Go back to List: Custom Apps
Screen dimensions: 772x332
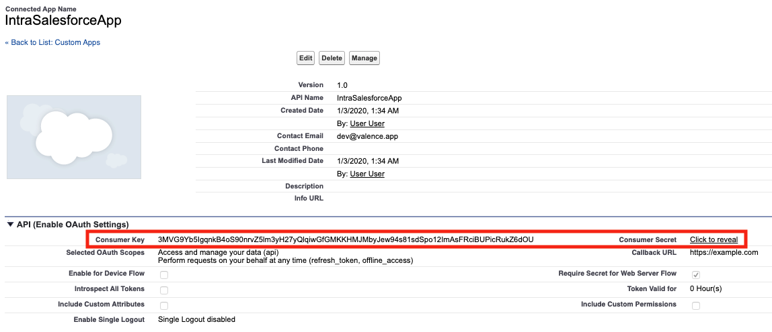pyautogui.click(x=52, y=43)
